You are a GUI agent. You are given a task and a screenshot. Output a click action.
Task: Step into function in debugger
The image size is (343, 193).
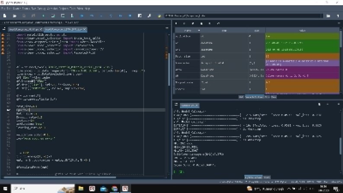[x=101, y=16]
